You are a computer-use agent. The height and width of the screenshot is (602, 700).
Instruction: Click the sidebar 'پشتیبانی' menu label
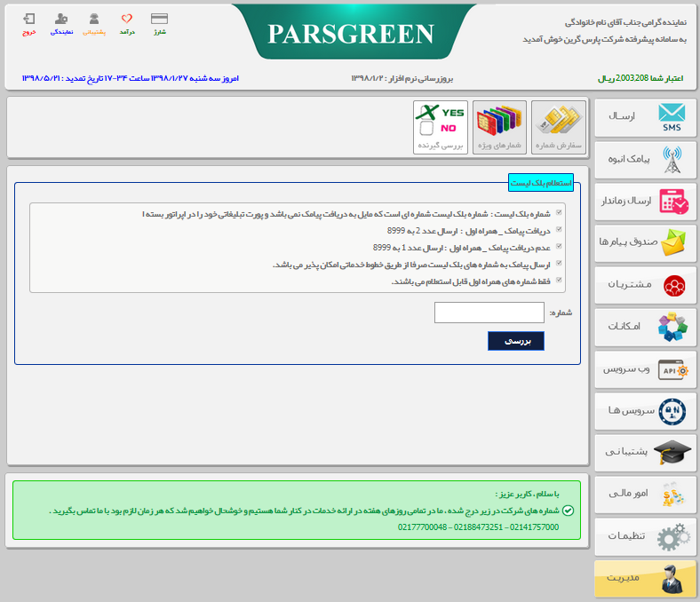pos(626,451)
